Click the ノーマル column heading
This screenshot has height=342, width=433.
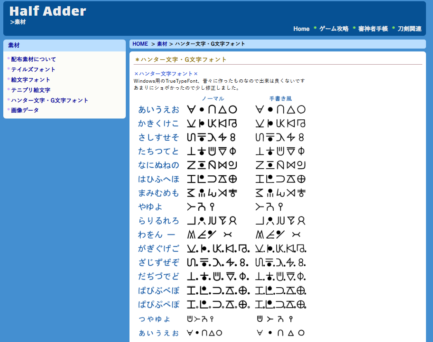pos(213,99)
